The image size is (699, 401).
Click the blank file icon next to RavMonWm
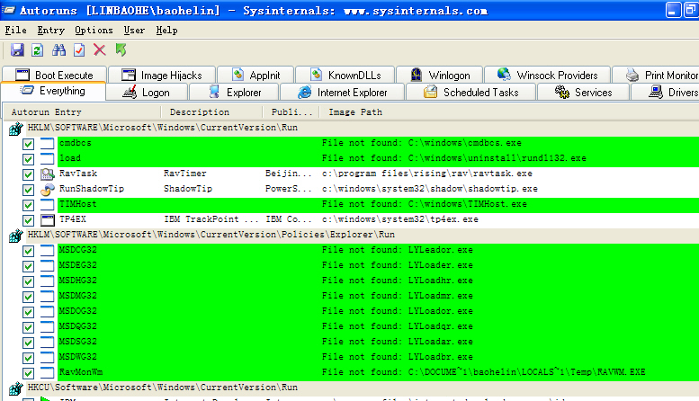click(48, 372)
